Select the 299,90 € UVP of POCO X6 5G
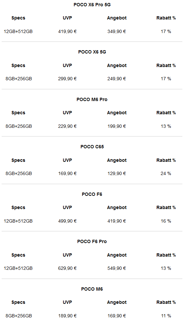Viewport: 184px width, 322px height. coord(67,79)
